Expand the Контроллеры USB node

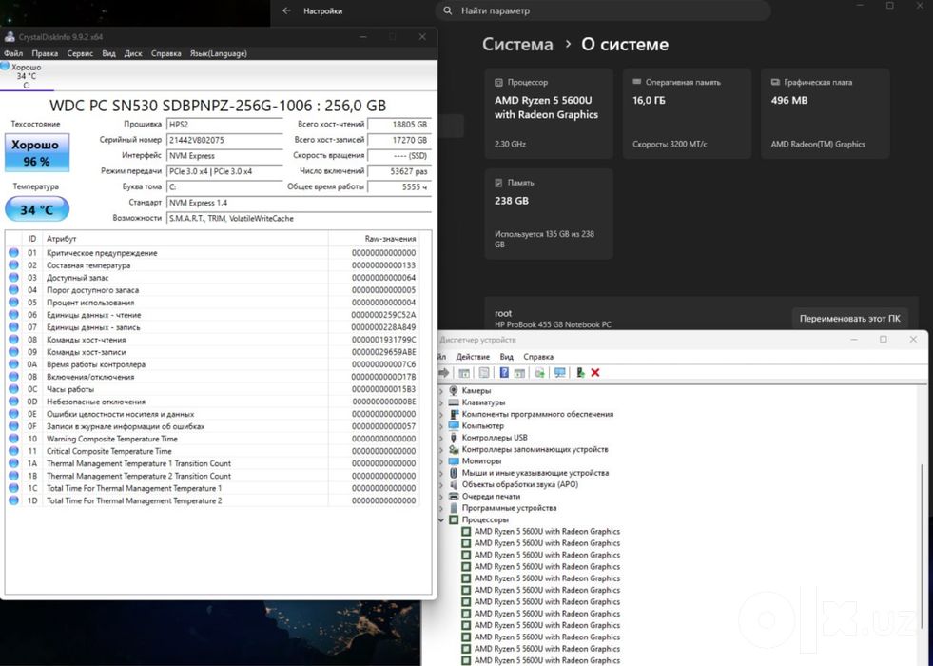click(441, 438)
